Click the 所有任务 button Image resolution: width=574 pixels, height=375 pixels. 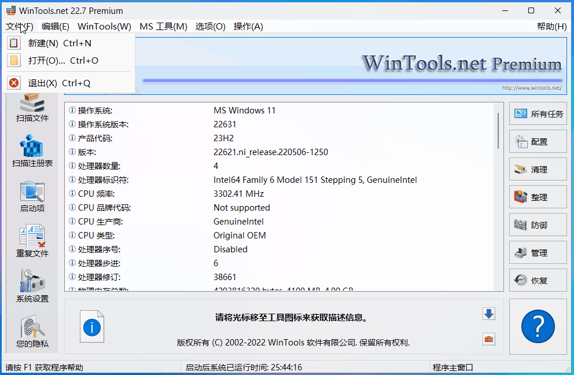538,114
